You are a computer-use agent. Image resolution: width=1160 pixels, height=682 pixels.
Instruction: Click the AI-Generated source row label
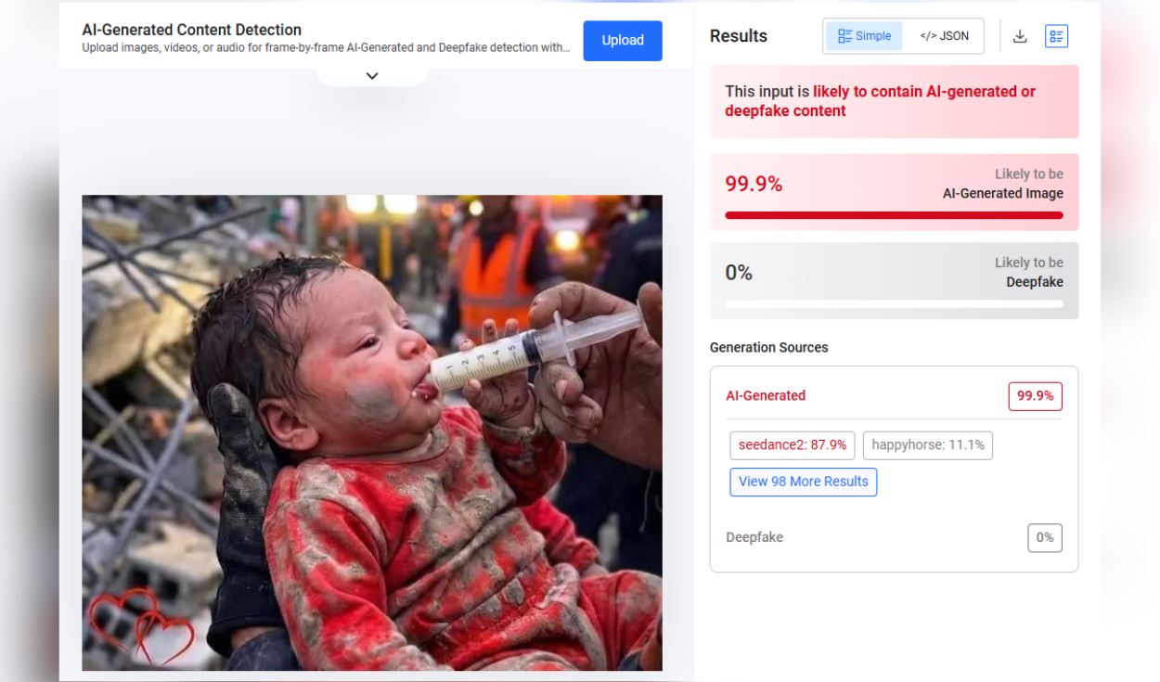766,395
